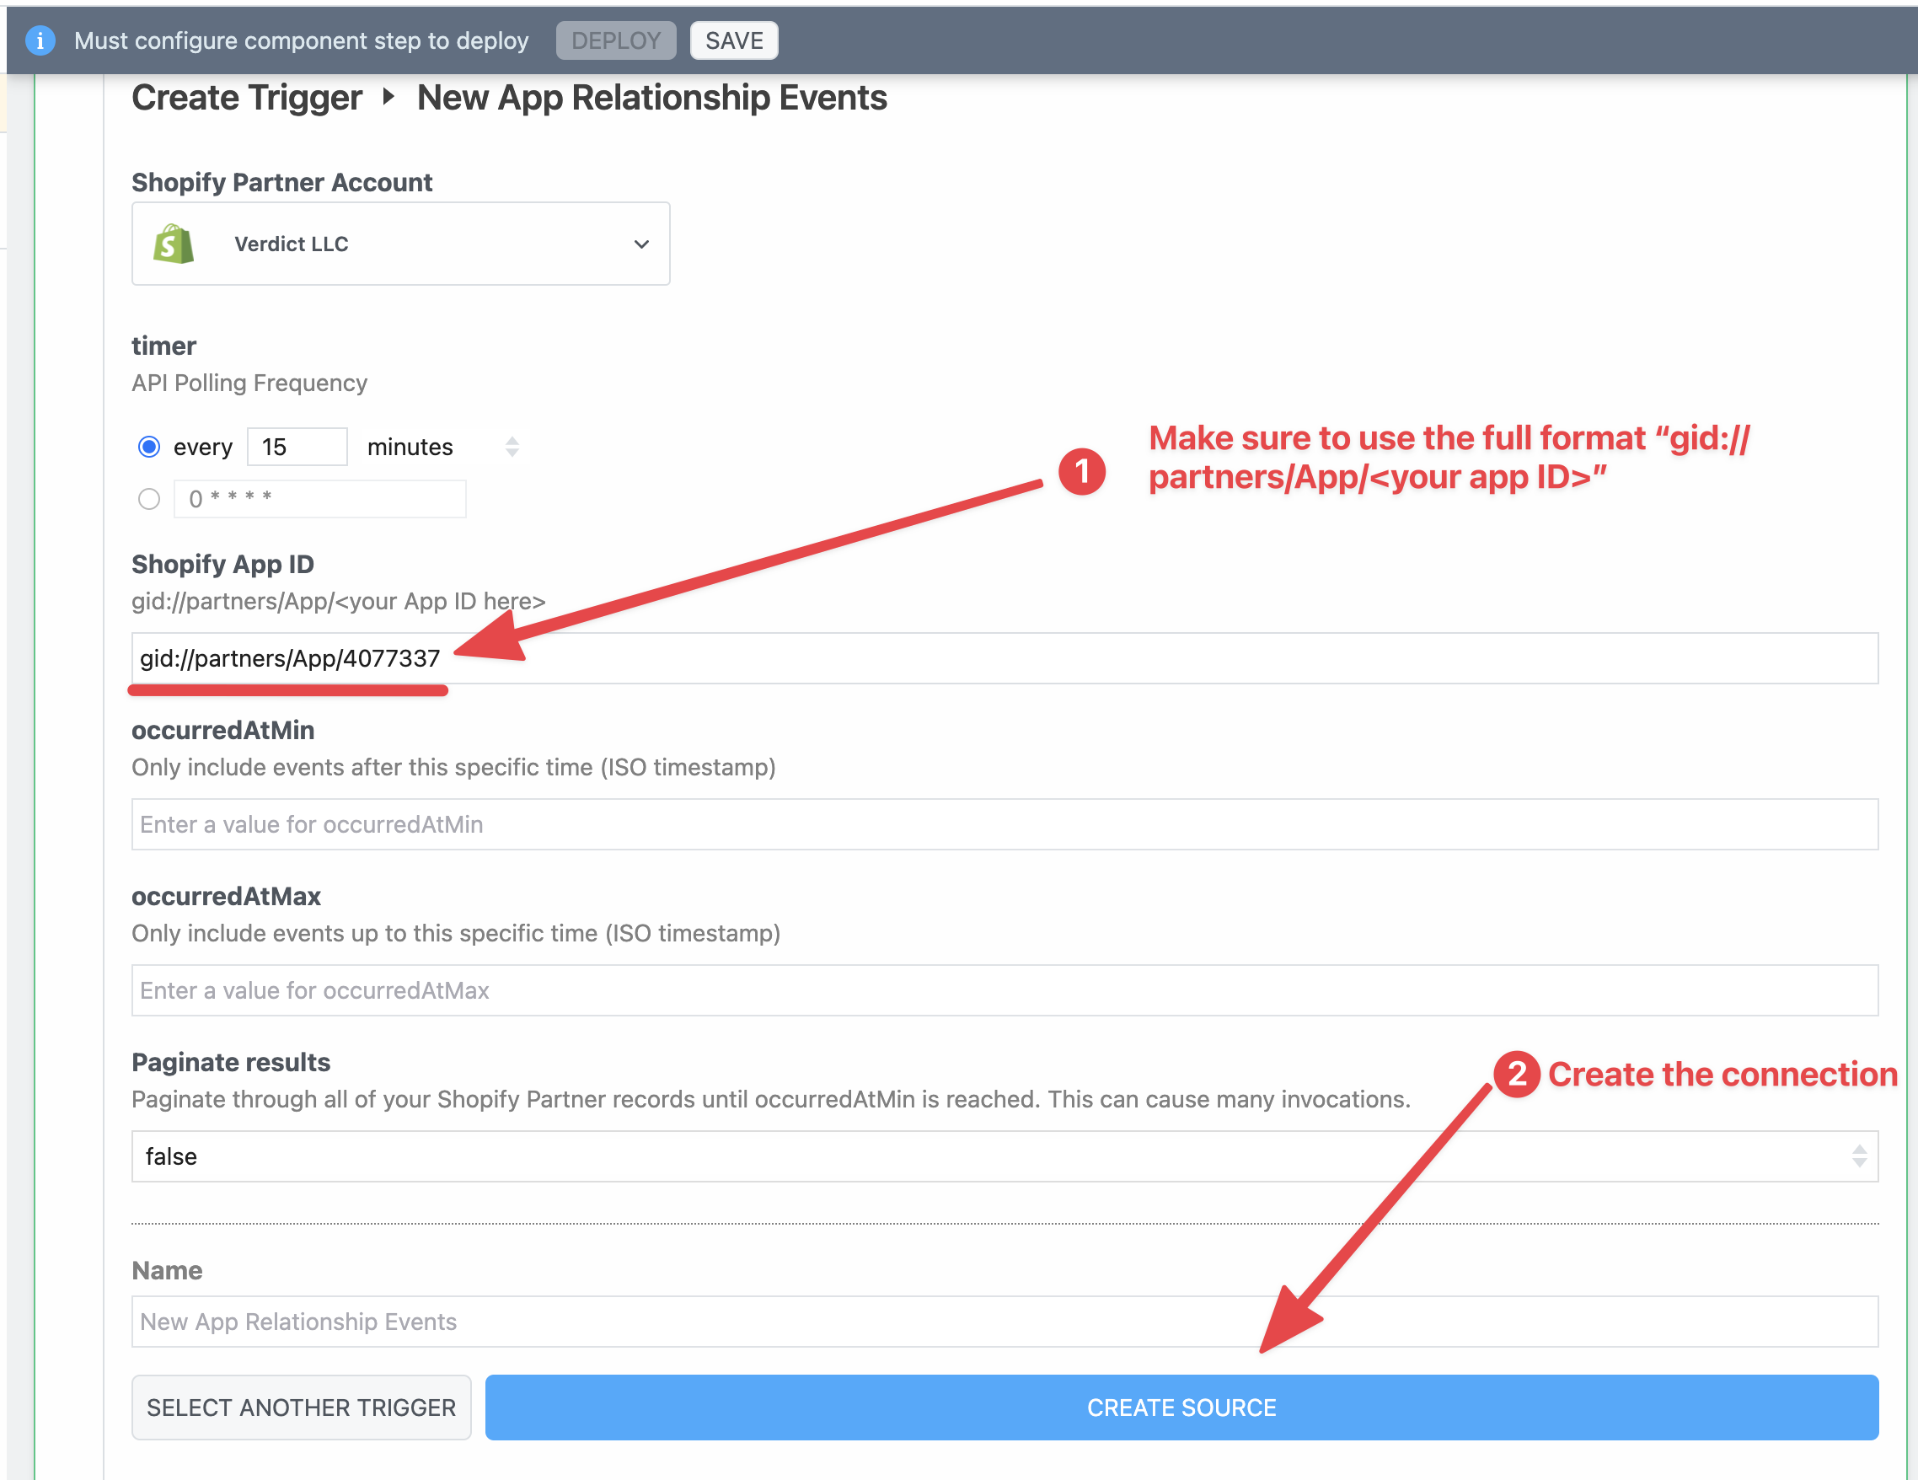Screen dimensions: 1918x1480
Task: Click the Name input field
Action: 1001,1322
